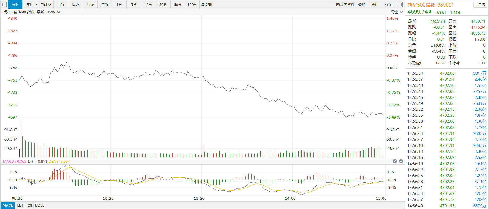The width and height of the screenshot is (489, 209).
Task: Select the 60分 period tab
Action: 178,4
